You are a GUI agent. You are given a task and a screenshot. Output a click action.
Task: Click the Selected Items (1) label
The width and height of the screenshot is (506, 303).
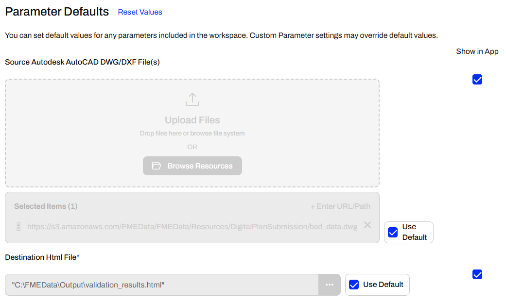46,206
